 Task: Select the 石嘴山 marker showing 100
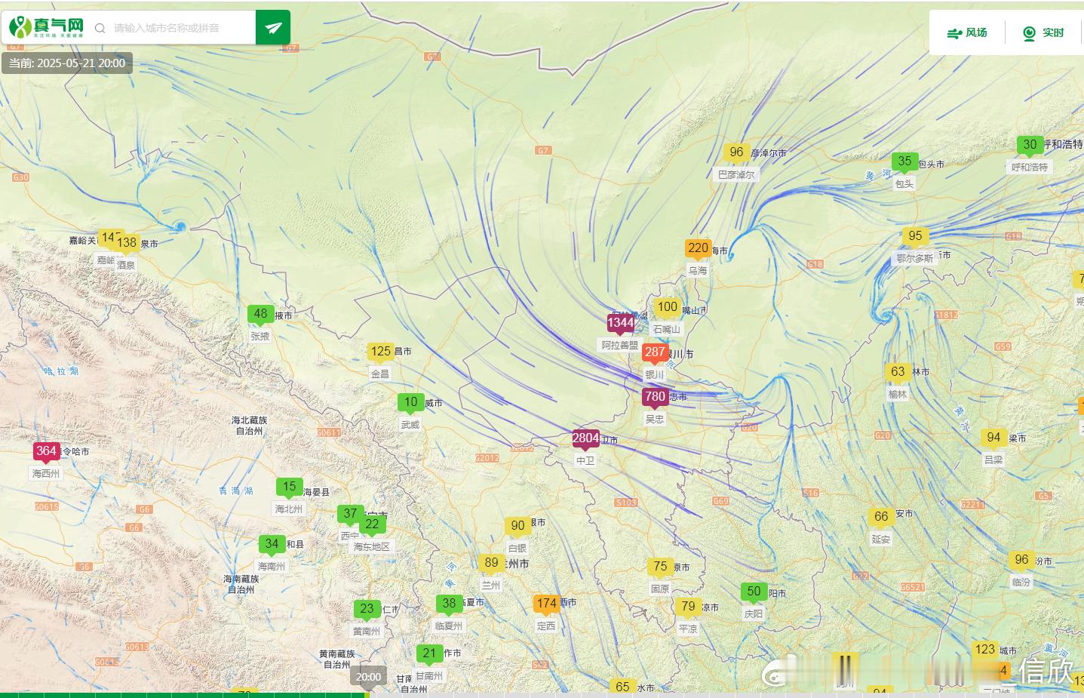point(667,308)
